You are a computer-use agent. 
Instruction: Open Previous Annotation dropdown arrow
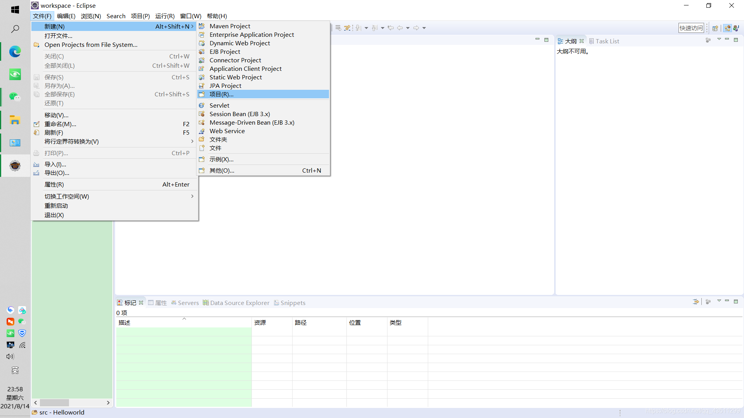click(382, 28)
